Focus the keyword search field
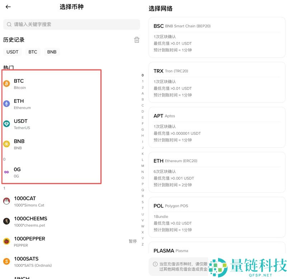This screenshot has width=287, height=279. [x=71, y=24]
